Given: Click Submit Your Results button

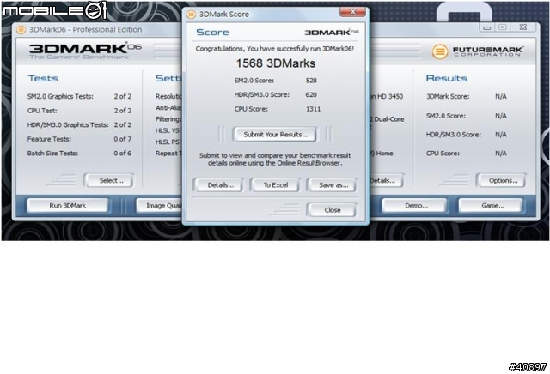Looking at the screenshot, I should point(275,135).
